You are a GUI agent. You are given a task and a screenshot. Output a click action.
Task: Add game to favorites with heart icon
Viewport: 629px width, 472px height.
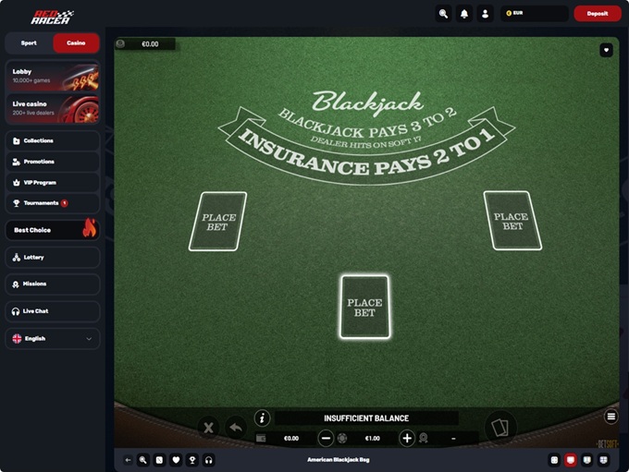pos(606,50)
